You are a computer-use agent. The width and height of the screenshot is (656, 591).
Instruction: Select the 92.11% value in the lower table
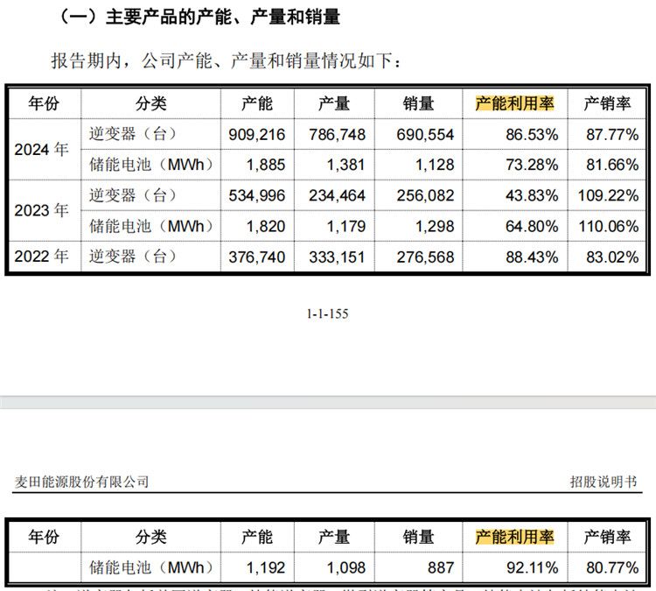pyautogui.click(x=532, y=567)
